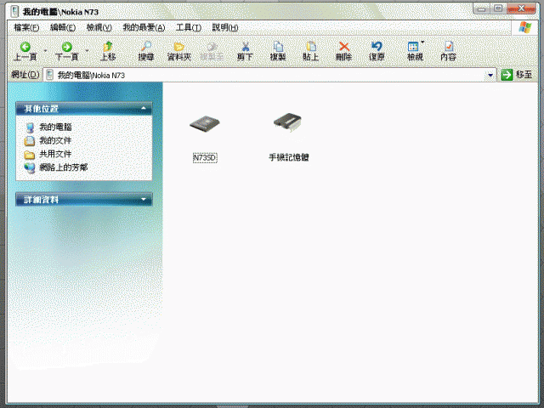Close the Nokia N73 window

tap(521, 8)
